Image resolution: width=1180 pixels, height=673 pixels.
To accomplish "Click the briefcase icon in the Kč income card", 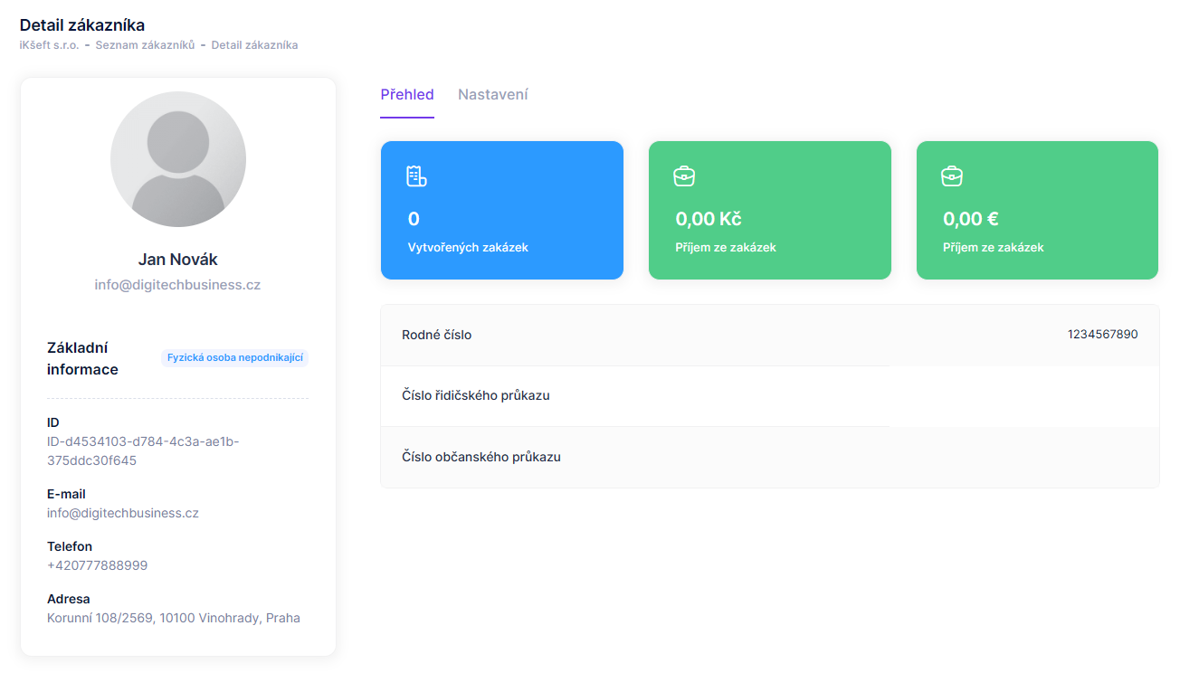I will [x=684, y=176].
